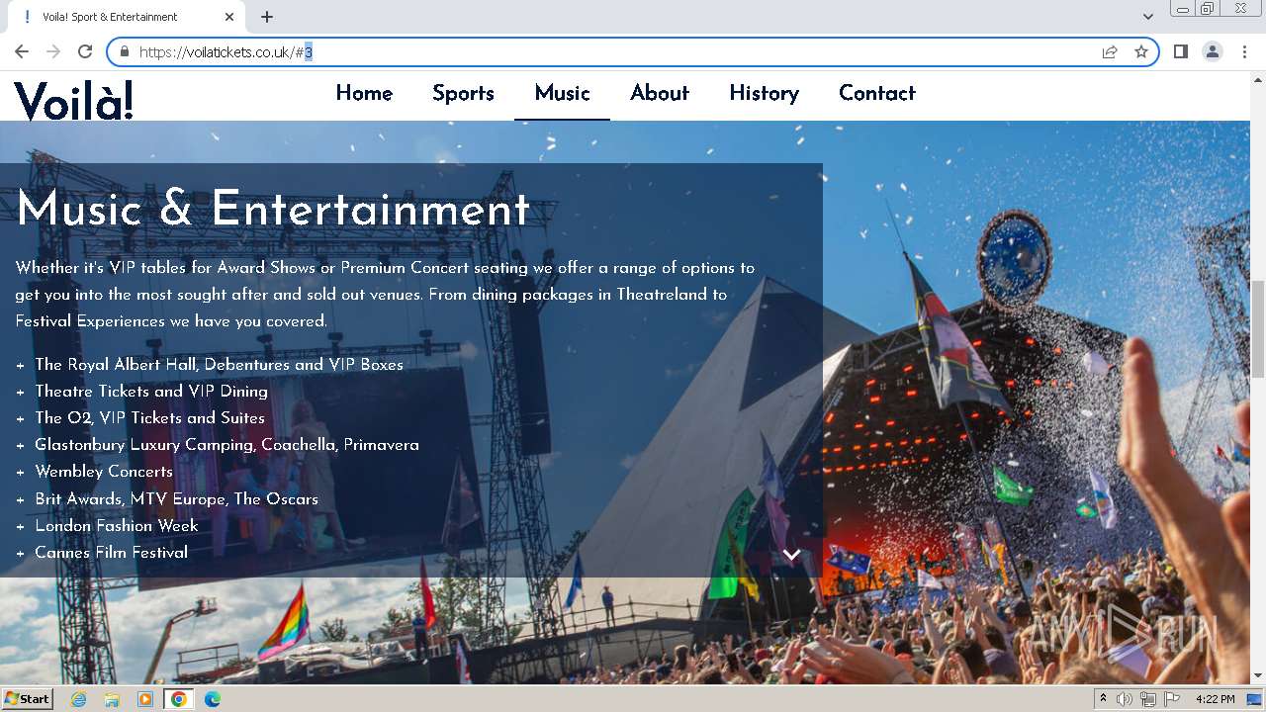1266x712 pixels.
Task: Click the Music & Entertainment heading
Action: point(273,210)
